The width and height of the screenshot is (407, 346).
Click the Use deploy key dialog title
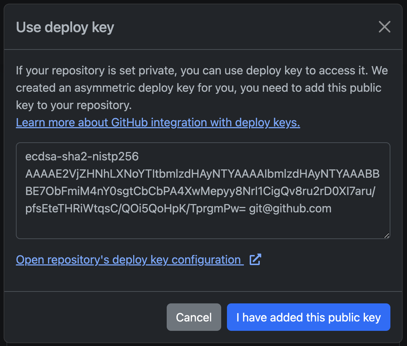(x=65, y=27)
